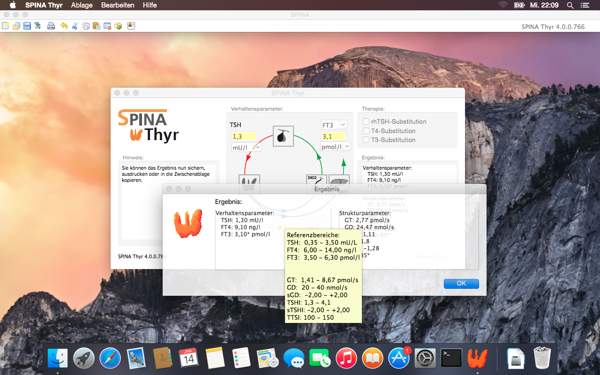The height and width of the screenshot is (375, 600).
Task: Click the tooltip line "GT: 1,41 – 8,67 pmol/s"
Action: pos(322,280)
